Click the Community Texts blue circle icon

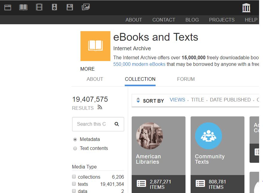(x=209, y=136)
